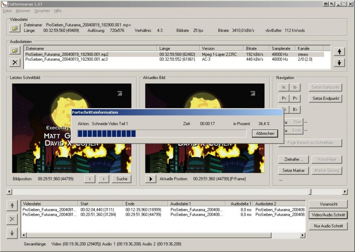355x252 pixels.
Task: Delete cut list entry with X icon
Action: 12,219
